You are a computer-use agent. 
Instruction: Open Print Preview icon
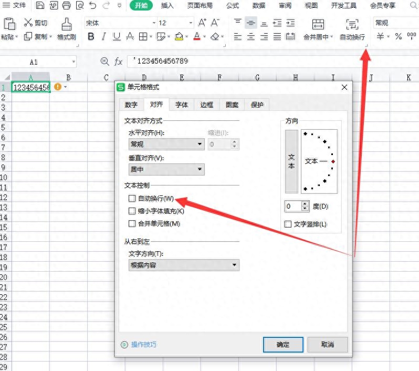click(x=80, y=5)
